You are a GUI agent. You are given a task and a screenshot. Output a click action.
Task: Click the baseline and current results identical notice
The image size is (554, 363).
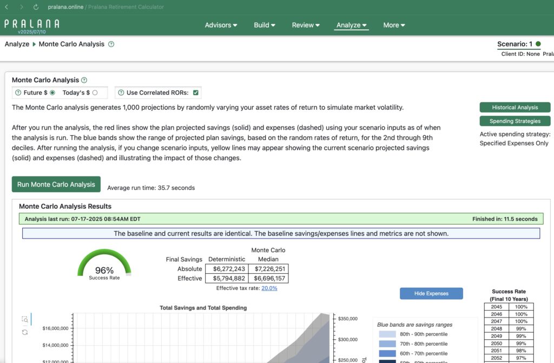[281, 234]
